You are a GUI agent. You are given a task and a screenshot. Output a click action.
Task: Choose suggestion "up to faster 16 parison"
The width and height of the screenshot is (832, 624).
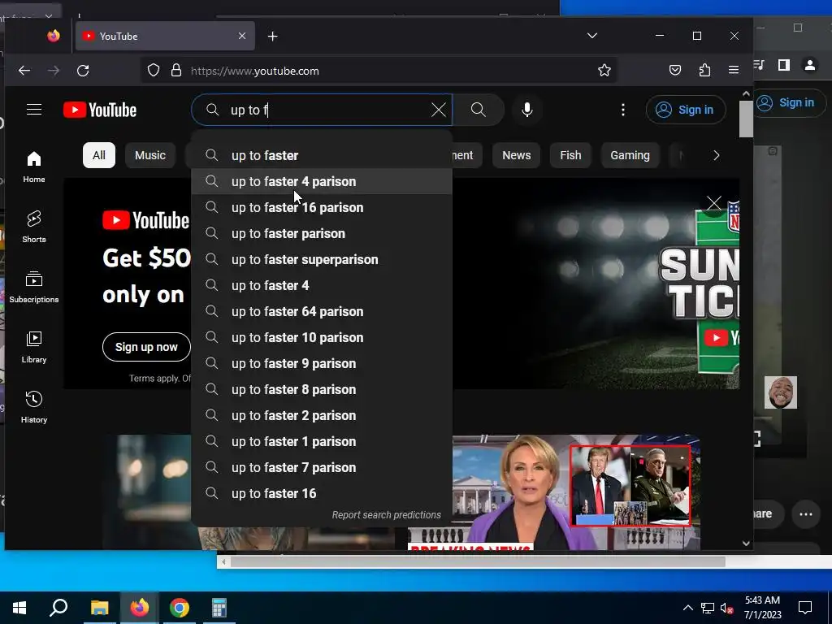[322, 207]
